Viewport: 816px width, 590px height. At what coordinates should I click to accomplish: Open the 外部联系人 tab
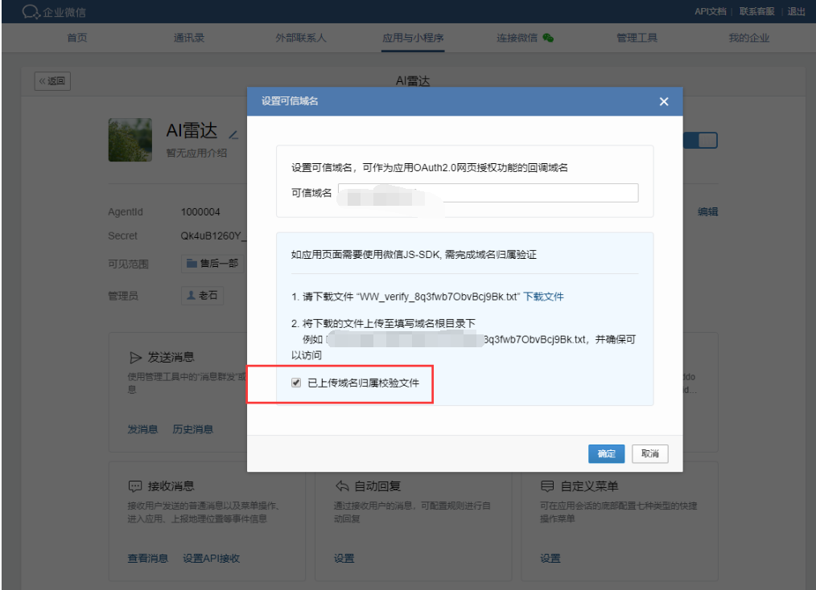click(301, 38)
